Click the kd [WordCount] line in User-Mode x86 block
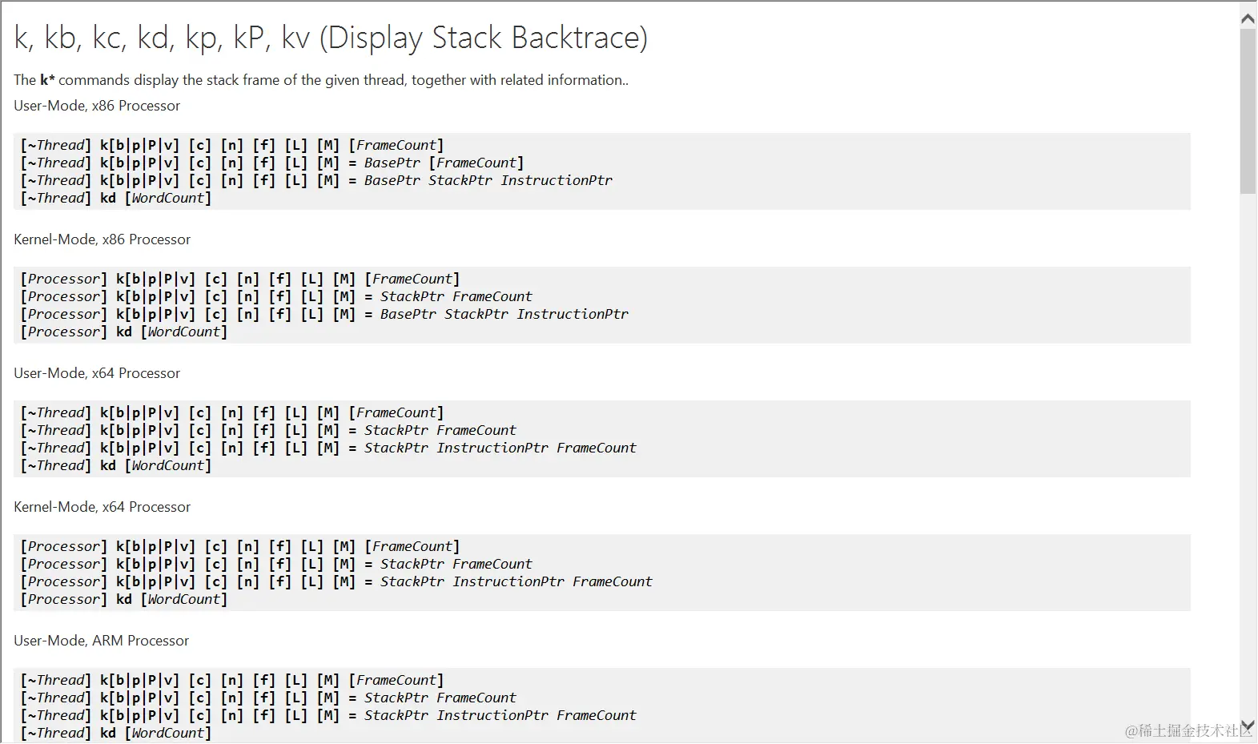 point(116,198)
